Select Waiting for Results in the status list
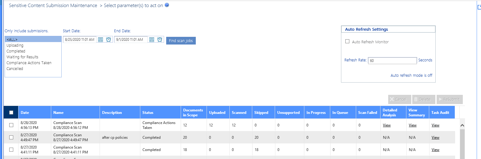The image size is (481, 159). tap(23, 57)
